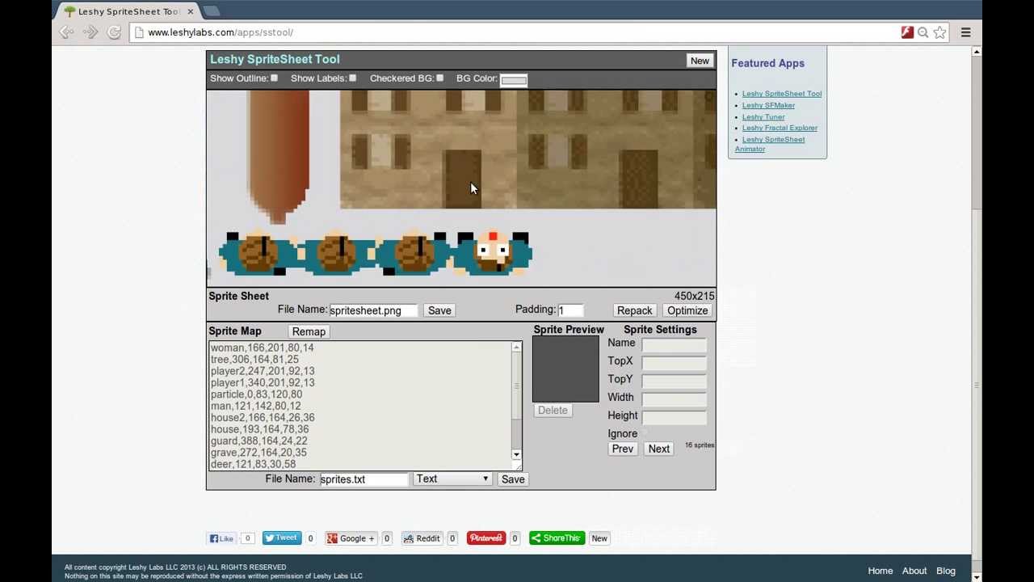
Task: Click the zoom magnifier icon in address bar
Action: pos(923,32)
